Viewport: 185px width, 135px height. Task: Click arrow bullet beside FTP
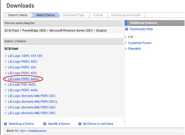coord(126,37)
